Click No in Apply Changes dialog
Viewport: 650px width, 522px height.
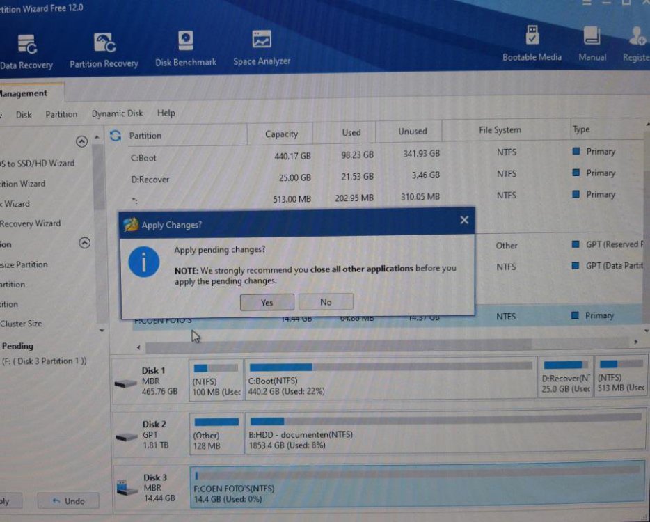326,302
